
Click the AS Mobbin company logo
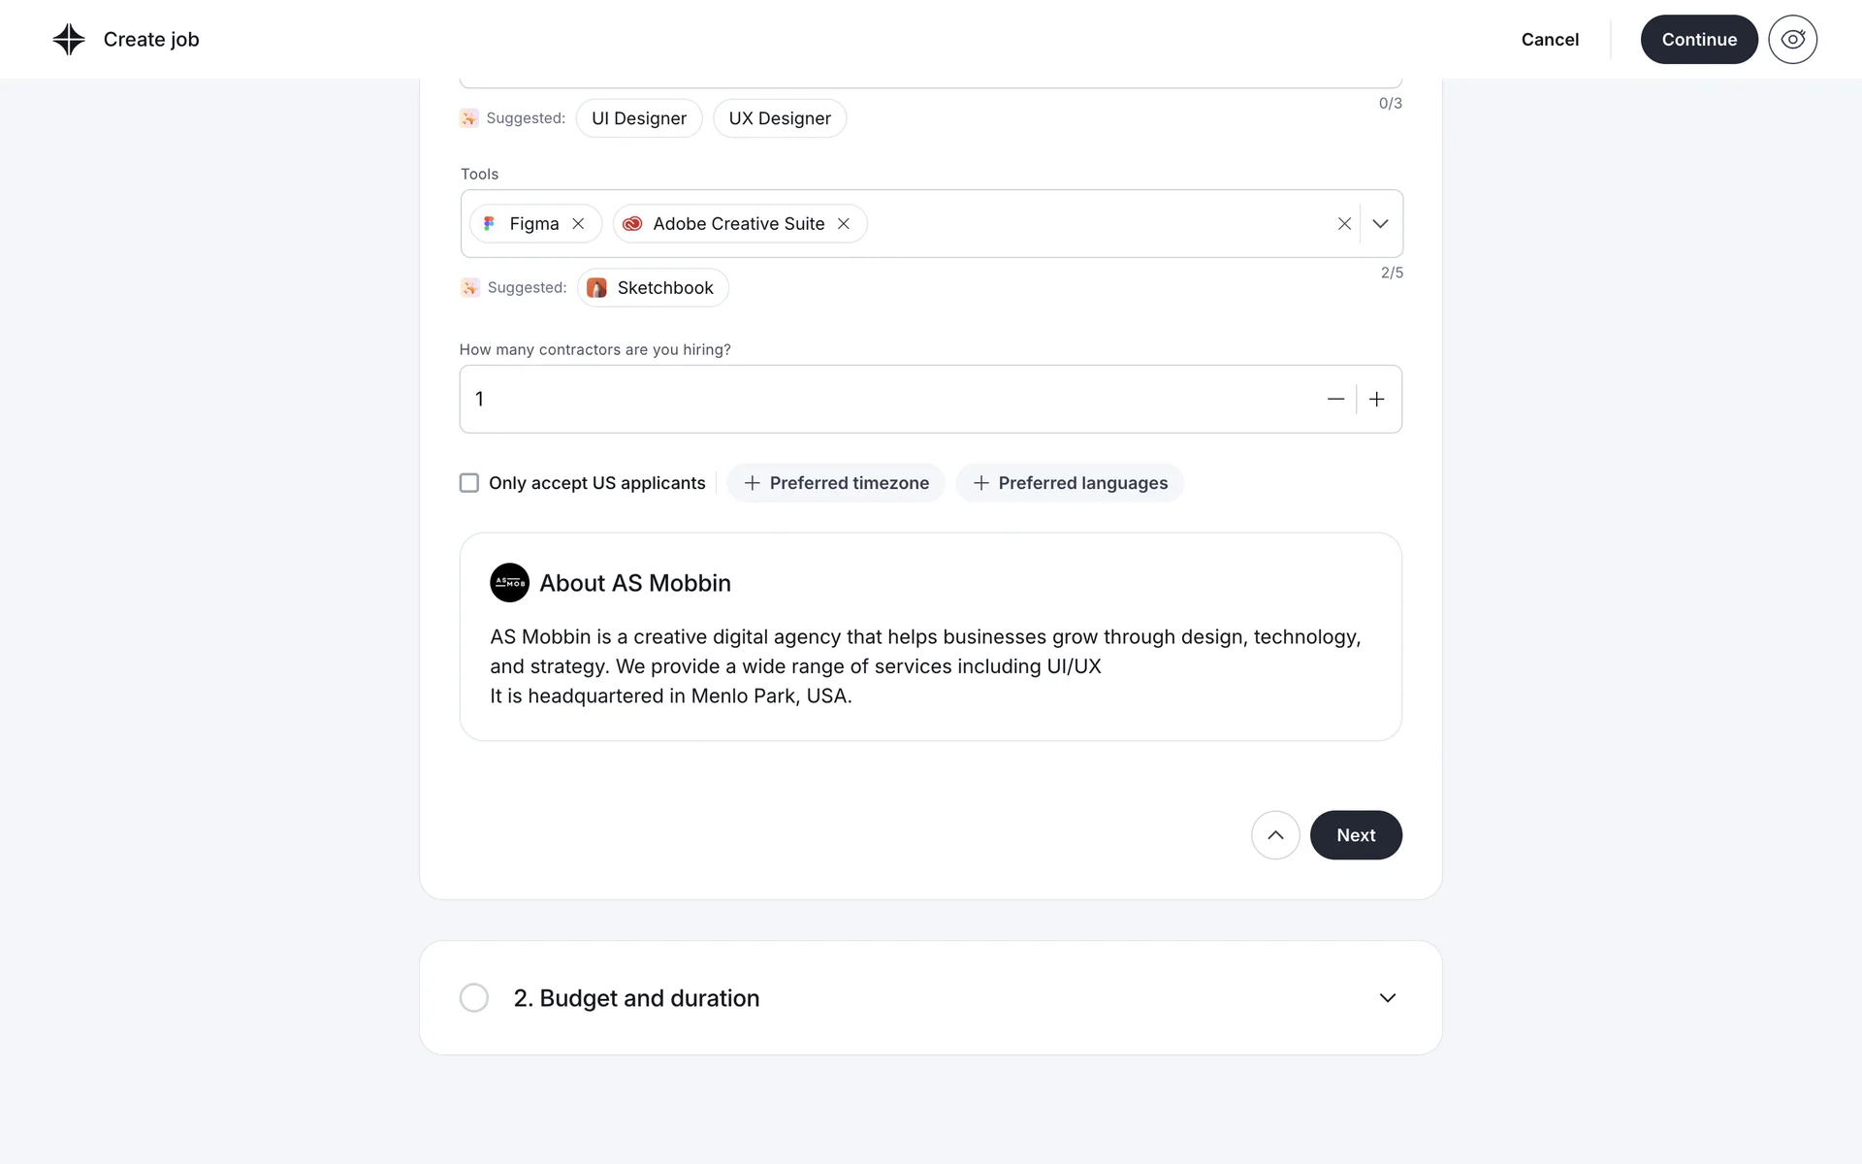(509, 583)
